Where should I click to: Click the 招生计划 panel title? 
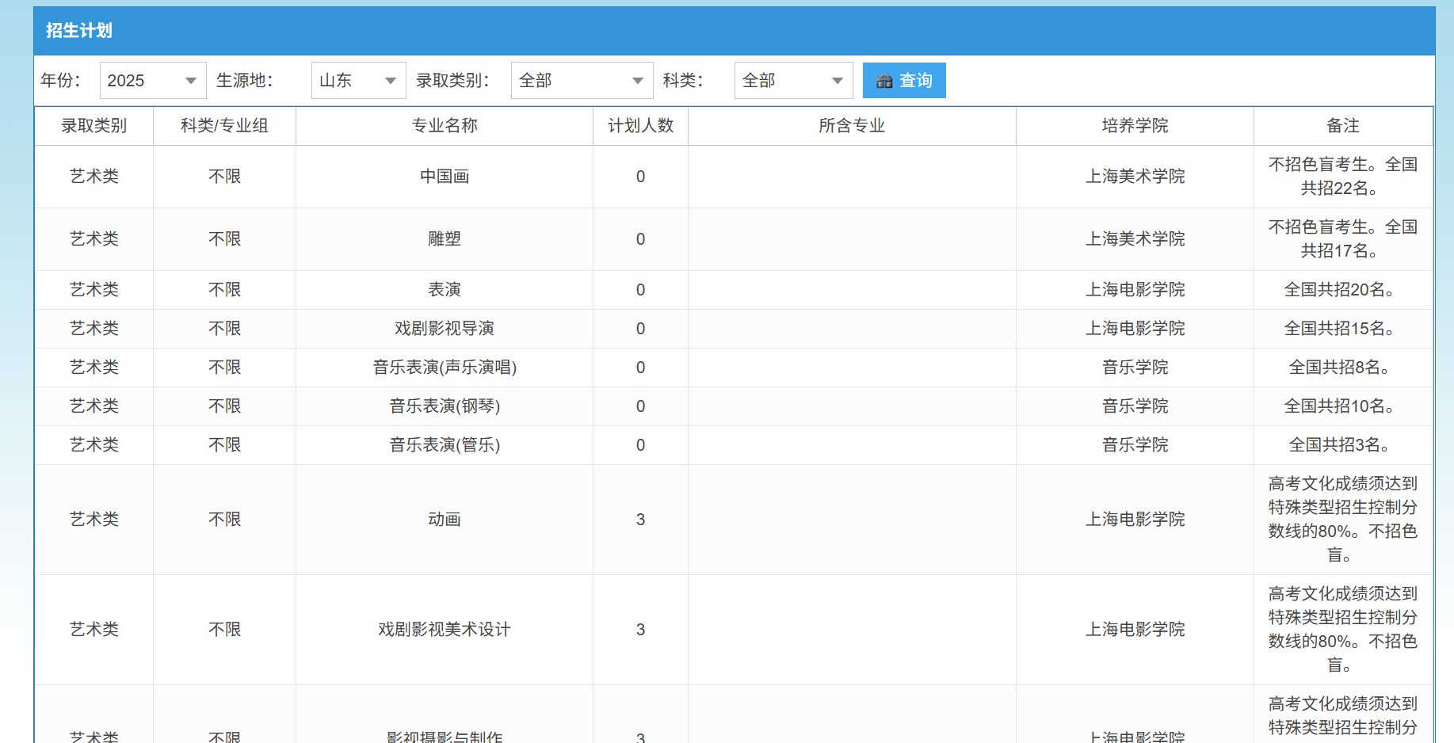[x=79, y=31]
